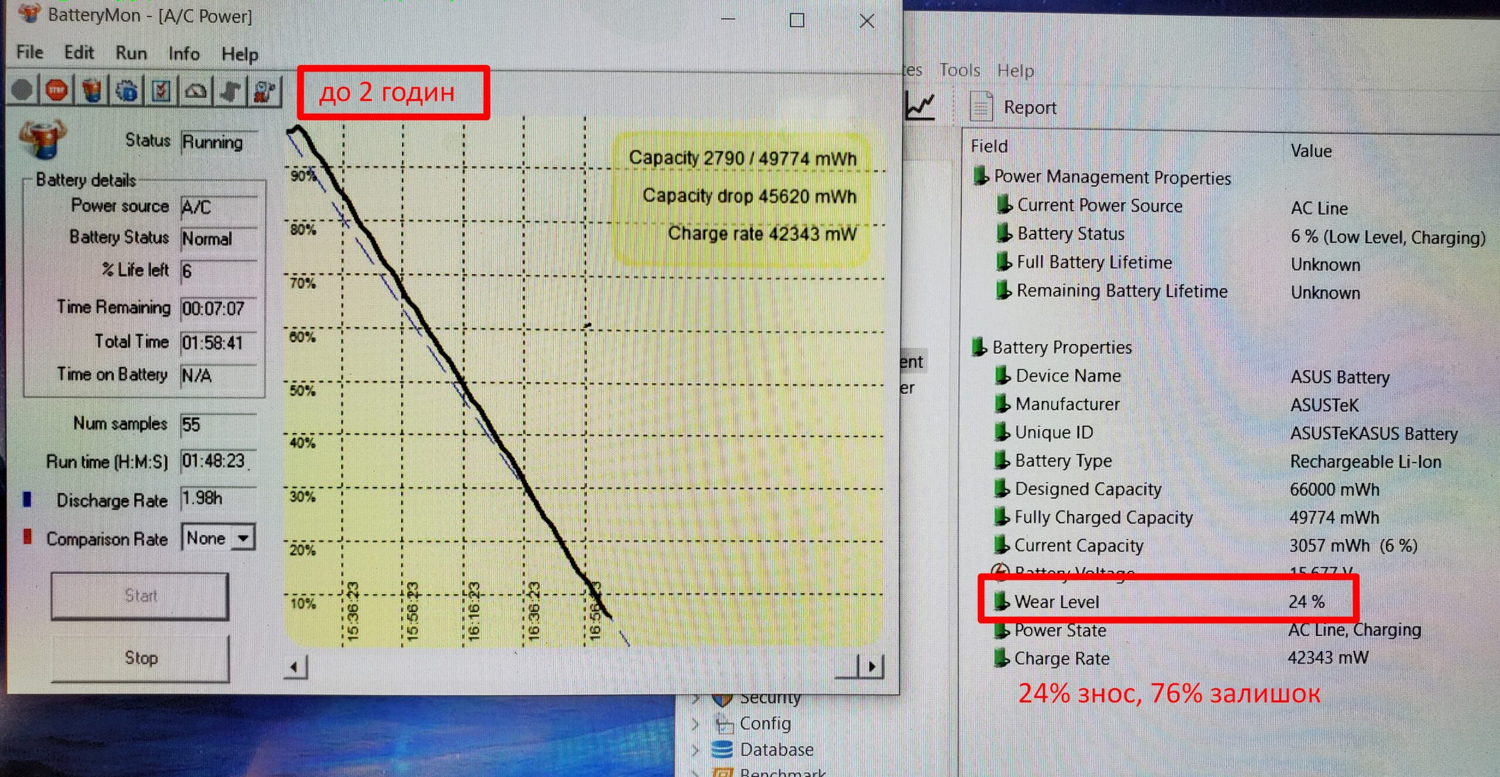Click the checklist toolbar icon
Viewport: 1500px width, 777px height.
click(161, 91)
